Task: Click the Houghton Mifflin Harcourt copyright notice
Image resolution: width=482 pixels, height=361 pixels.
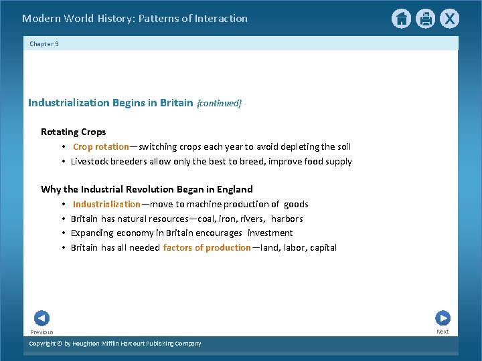Action: tap(115, 344)
